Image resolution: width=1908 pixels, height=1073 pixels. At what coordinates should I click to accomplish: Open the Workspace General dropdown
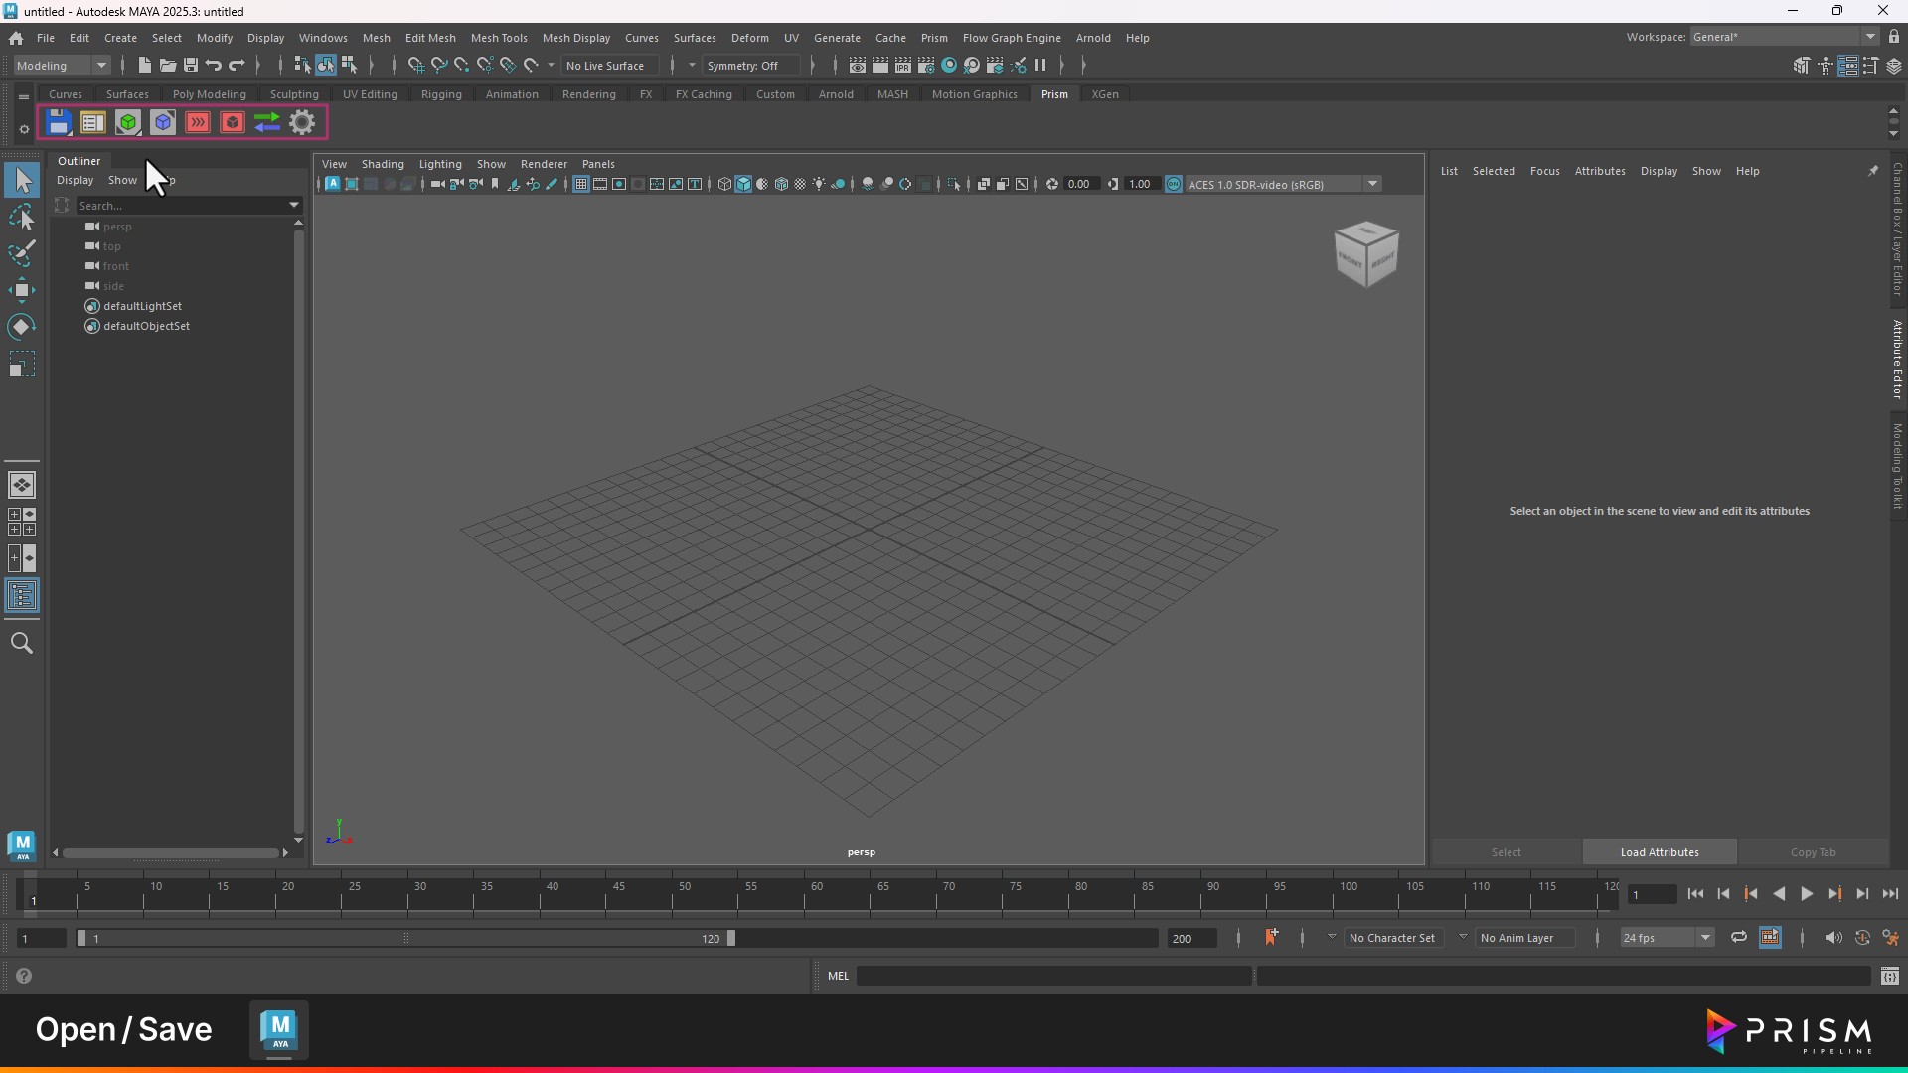1783,37
